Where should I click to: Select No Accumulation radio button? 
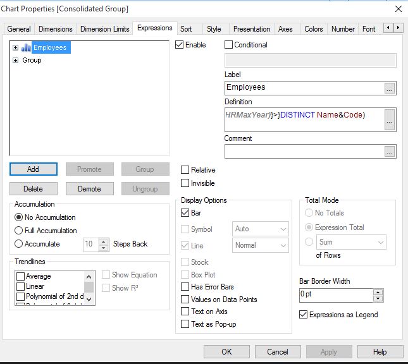(19, 217)
